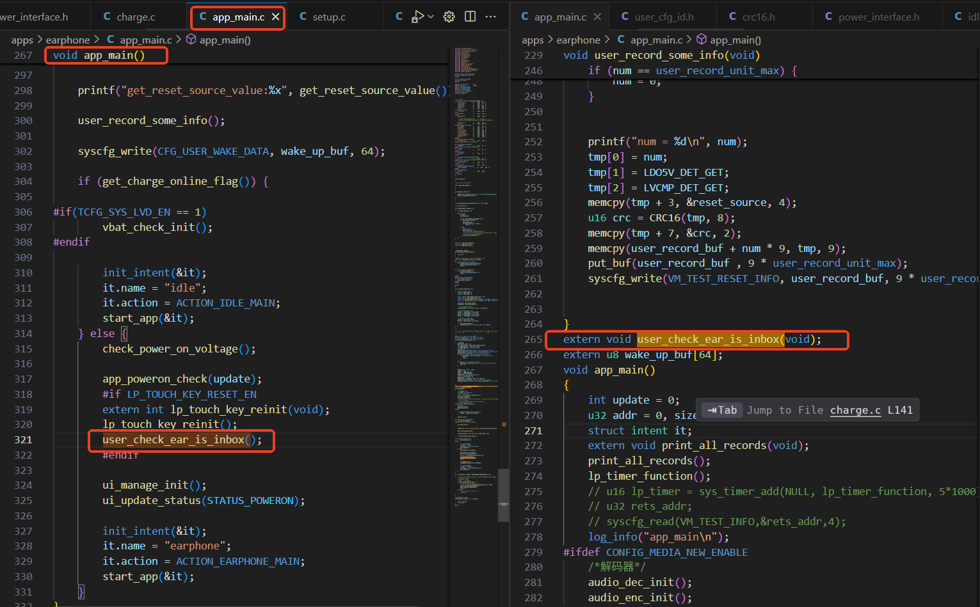
Task: Click the sticky header 'void app_main()' in left editor
Action: click(x=99, y=55)
